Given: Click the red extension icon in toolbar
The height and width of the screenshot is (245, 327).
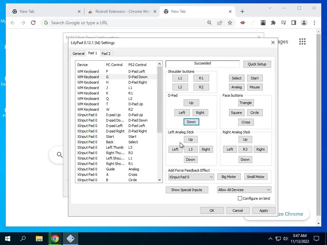Looking at the screenshot, I should point(243,23).
